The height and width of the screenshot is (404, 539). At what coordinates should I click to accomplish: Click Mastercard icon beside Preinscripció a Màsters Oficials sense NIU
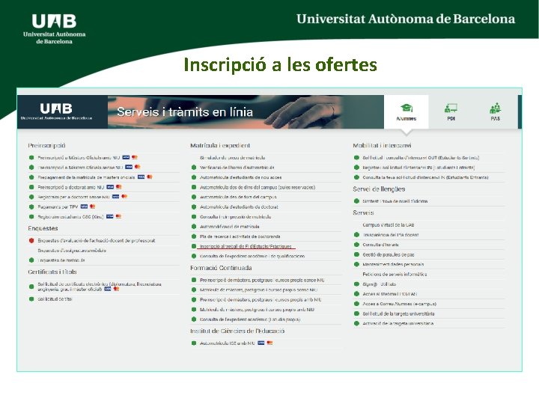coord(138,167)
